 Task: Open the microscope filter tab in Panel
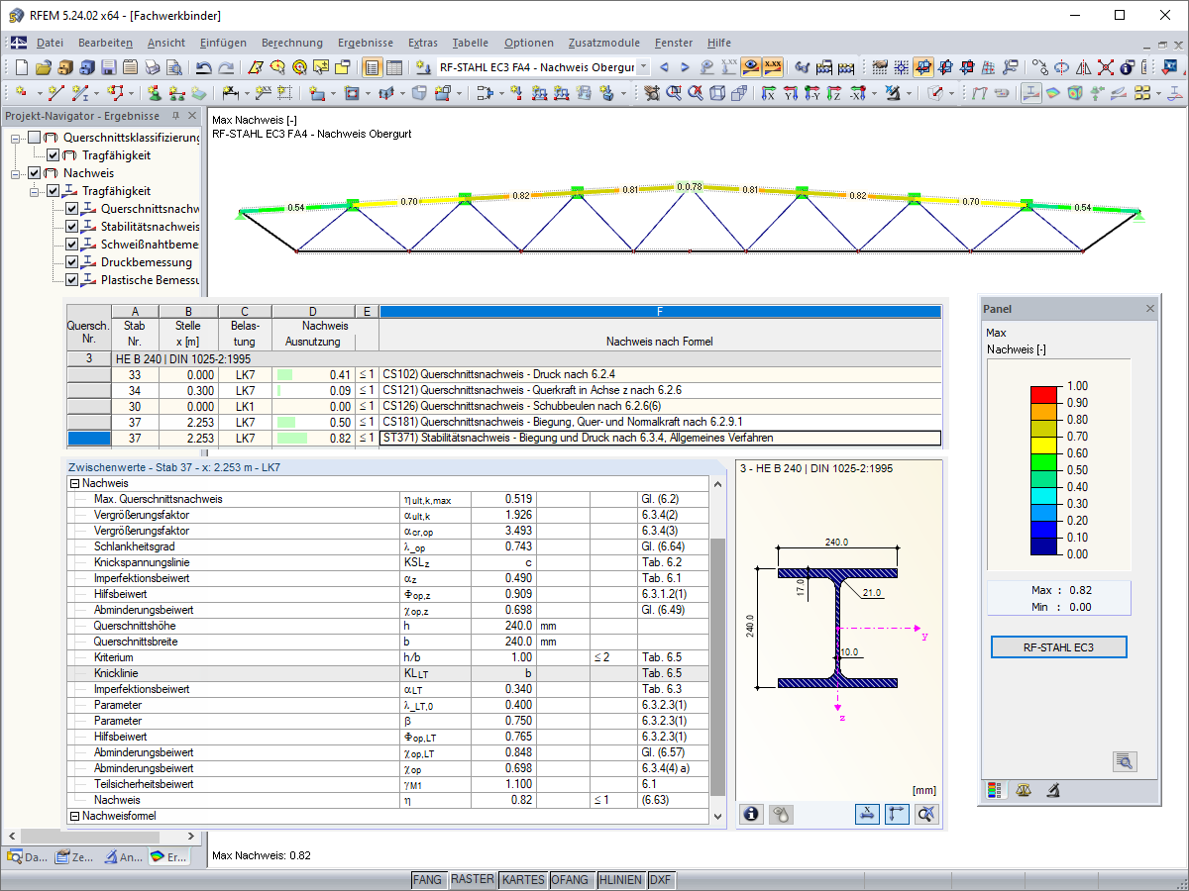1054,790
